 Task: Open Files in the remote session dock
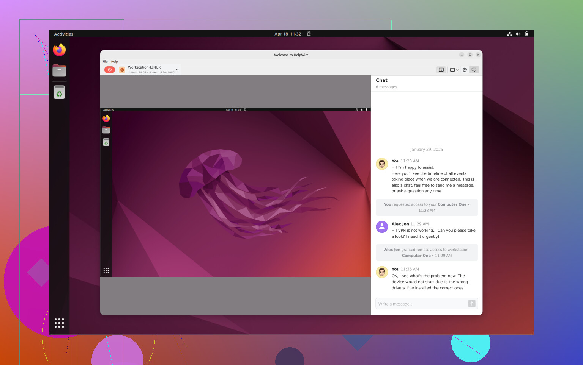pos(106,130)
